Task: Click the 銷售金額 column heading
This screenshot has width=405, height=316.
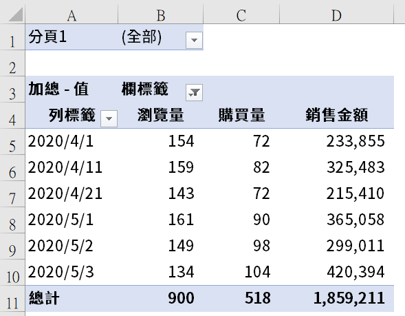Action: pos(336,116)
